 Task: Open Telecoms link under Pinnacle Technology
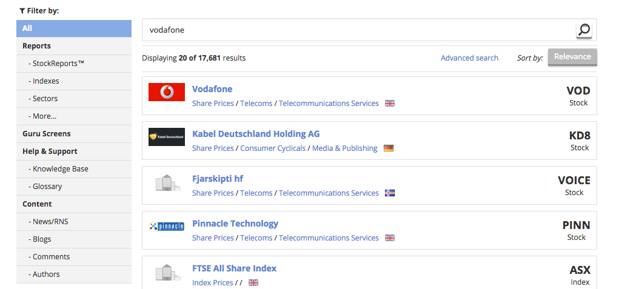(x=256, y=238)
